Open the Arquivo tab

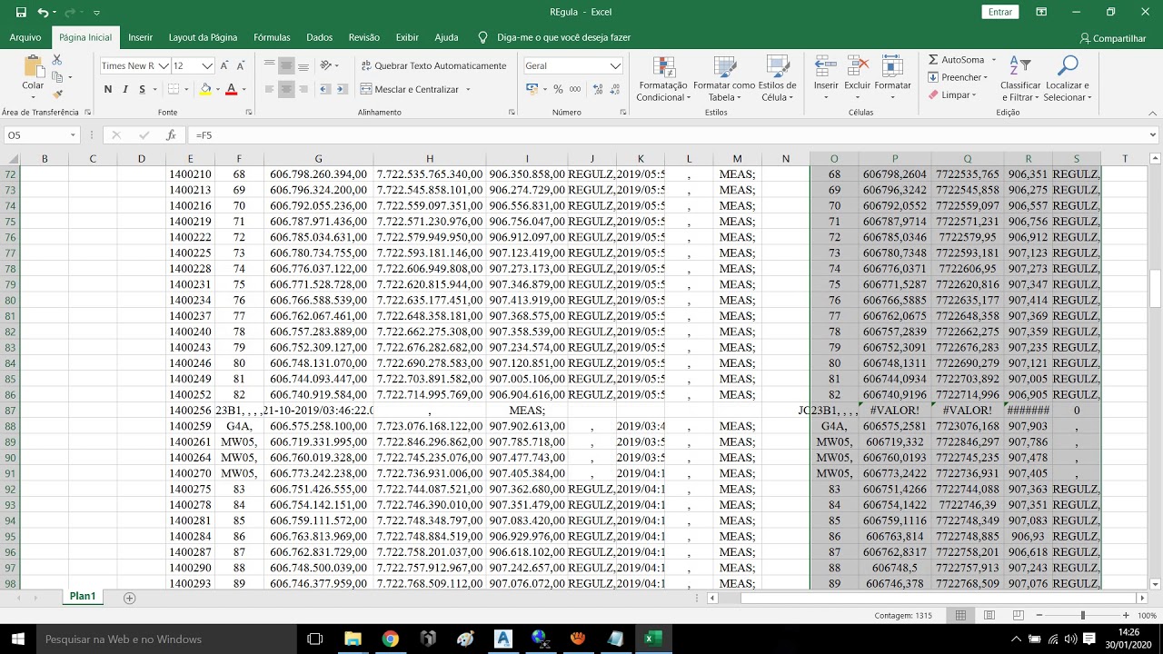(25, 37)
